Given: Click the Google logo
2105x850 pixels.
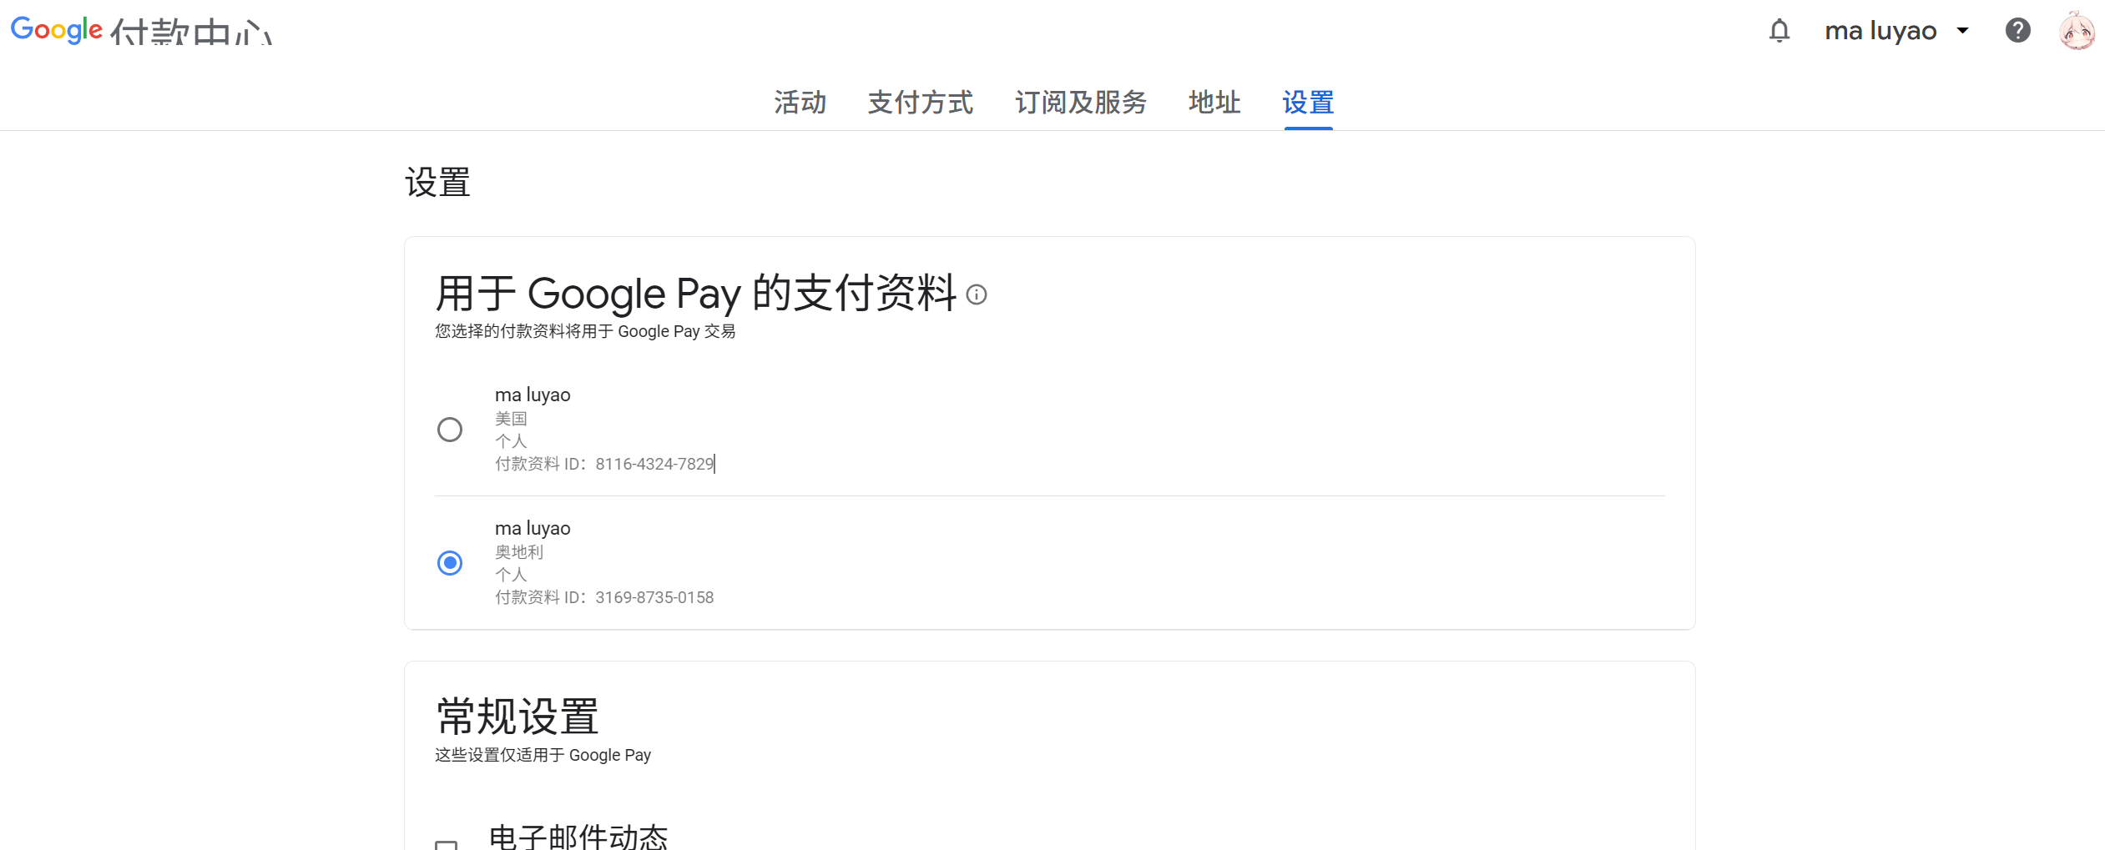Looking at the screenshot, I should pos(57,30).
